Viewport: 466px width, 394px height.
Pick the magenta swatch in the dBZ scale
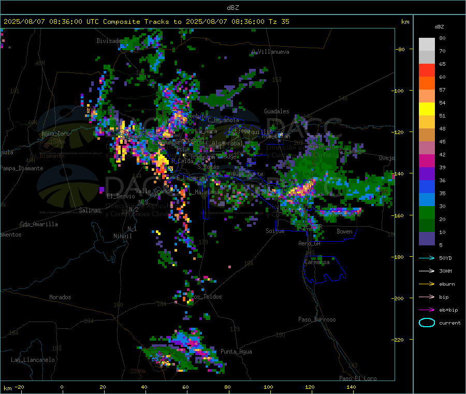pos(427,160)
